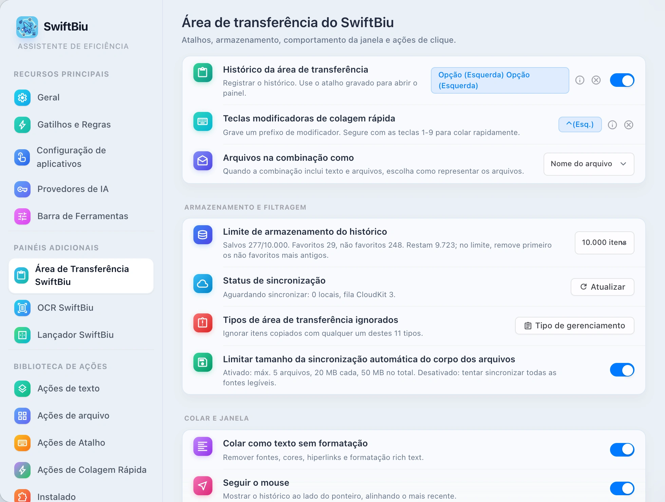Click 'Aguardando sincronizar: 0 locais' status text

tap(309, 295)
